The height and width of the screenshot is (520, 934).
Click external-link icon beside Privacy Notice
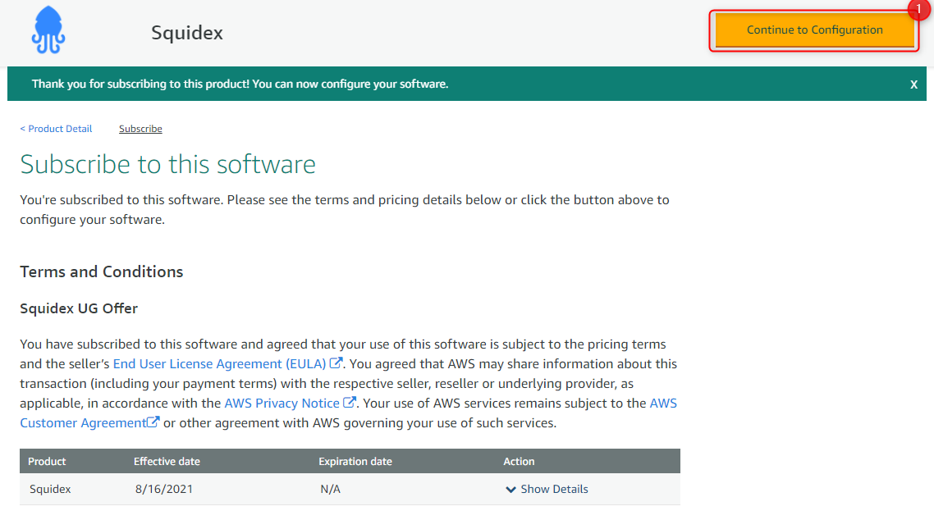click(350, 402)
